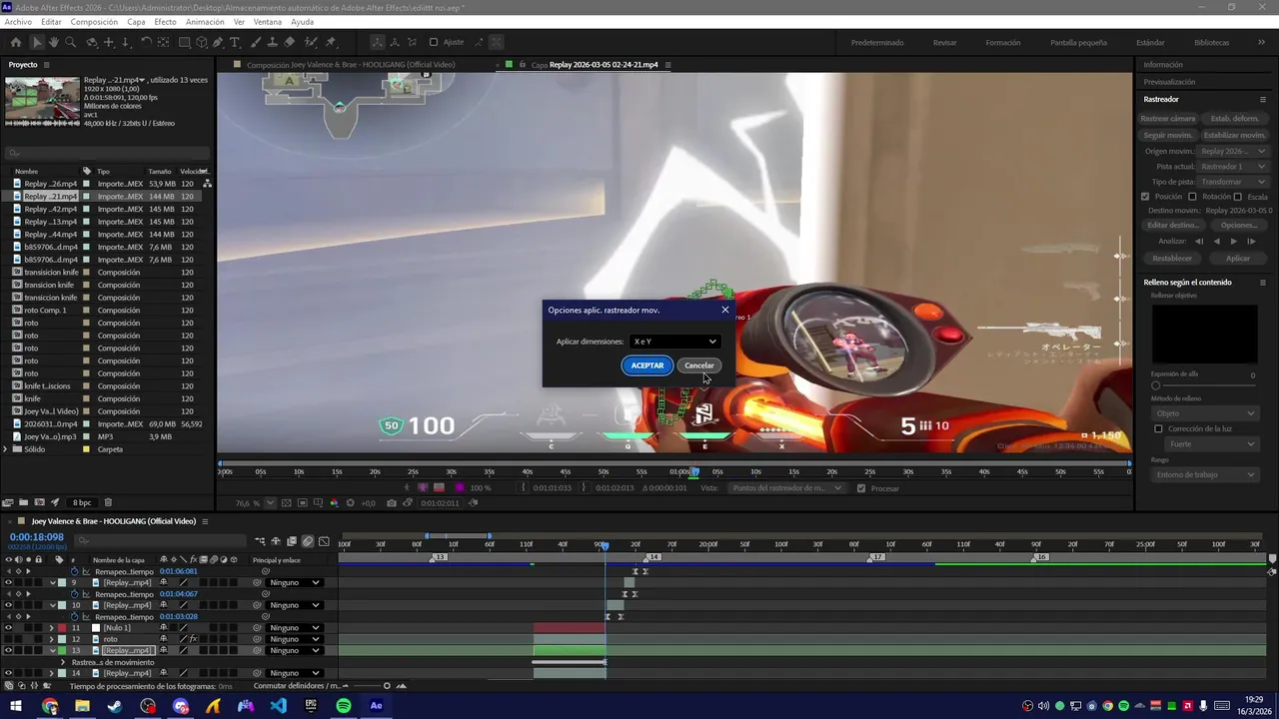Click the project footage thumbnail preview
This screenshot has height=719, width=1279.
(x=42, y=102)
